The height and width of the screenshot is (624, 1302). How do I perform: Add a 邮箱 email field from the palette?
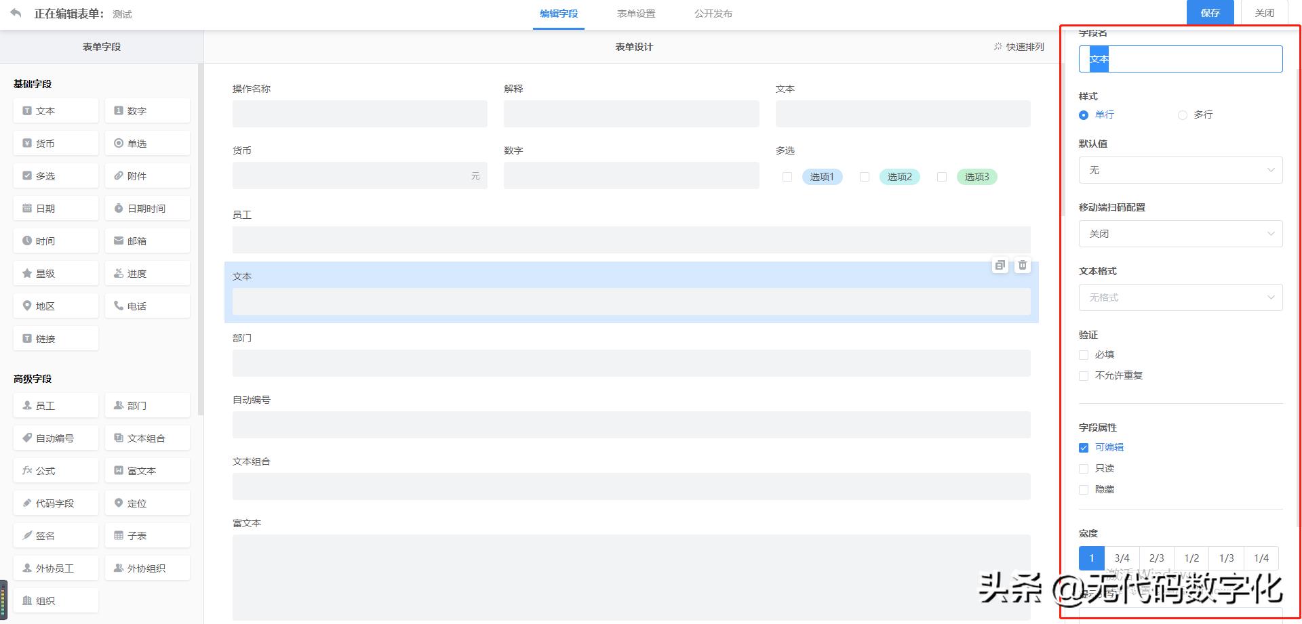click(x=147, y=241)
